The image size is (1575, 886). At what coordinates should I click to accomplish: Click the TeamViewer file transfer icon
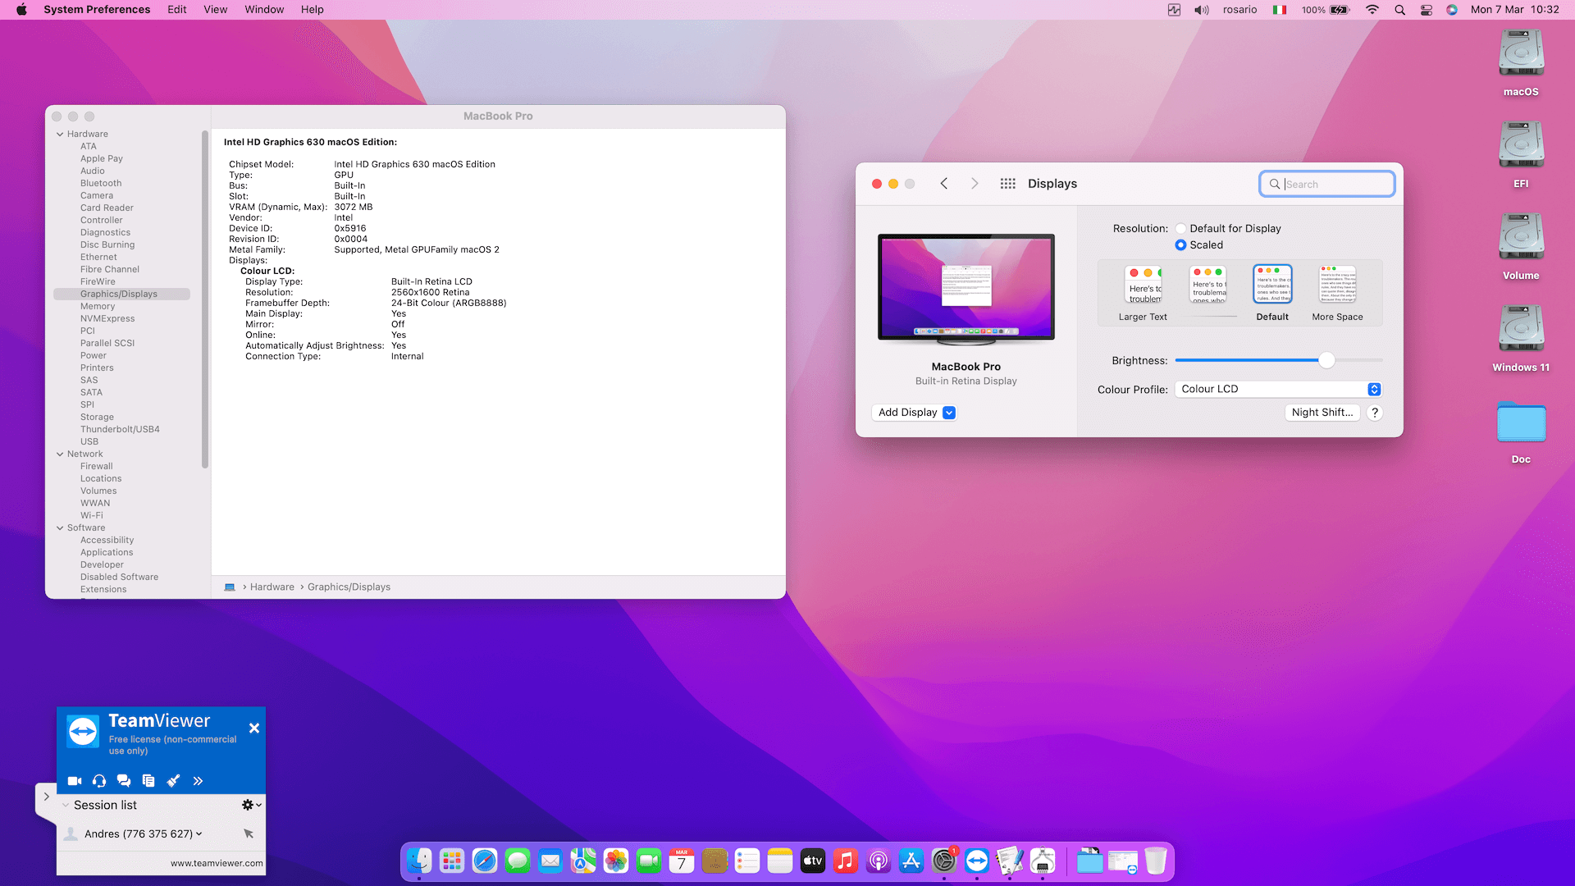148,781
